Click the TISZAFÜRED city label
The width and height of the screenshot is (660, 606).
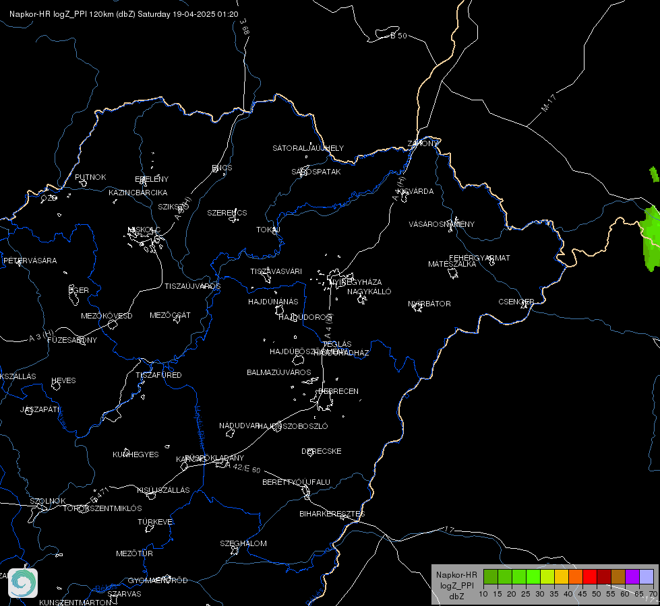158,374
